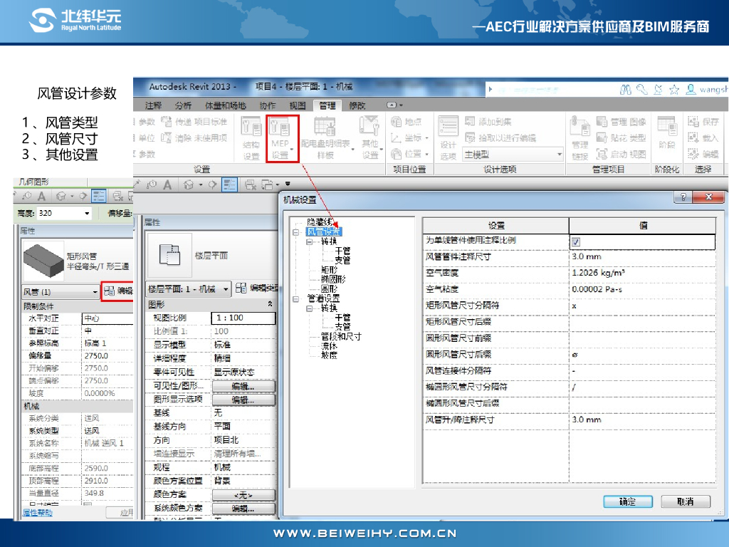Click 编辑类型 beside 楼层平面 selector

point(256,288)
